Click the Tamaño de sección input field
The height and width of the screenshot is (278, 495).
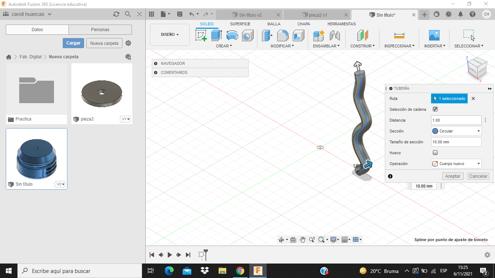456,142
